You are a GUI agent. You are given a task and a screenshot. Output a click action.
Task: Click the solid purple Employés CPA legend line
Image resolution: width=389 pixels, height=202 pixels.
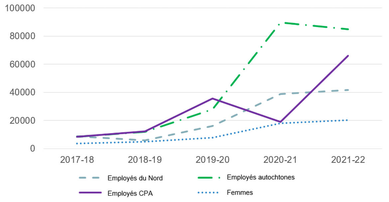coord(90,193)
